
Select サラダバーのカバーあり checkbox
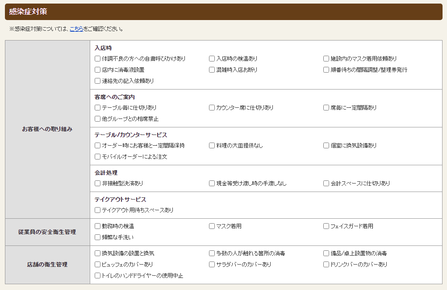point(212,264)
